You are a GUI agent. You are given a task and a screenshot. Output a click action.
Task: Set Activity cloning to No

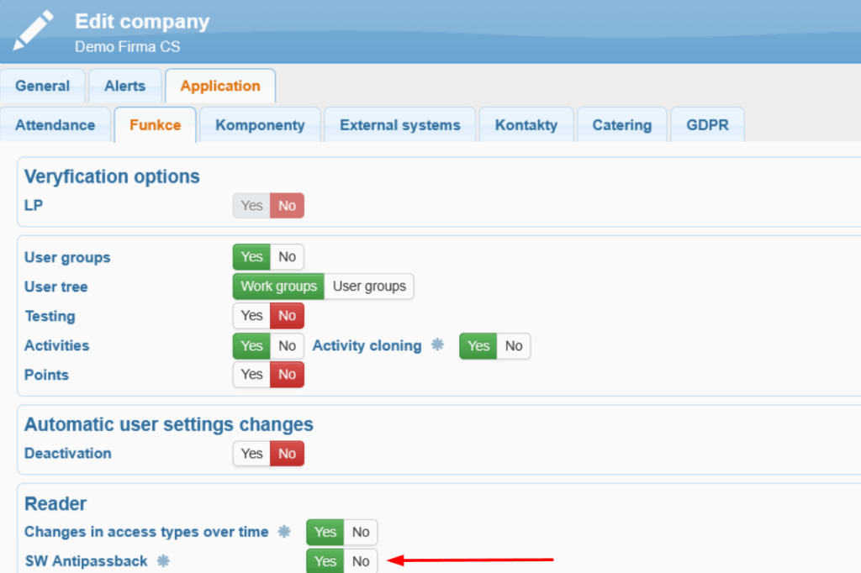[514, 345]
